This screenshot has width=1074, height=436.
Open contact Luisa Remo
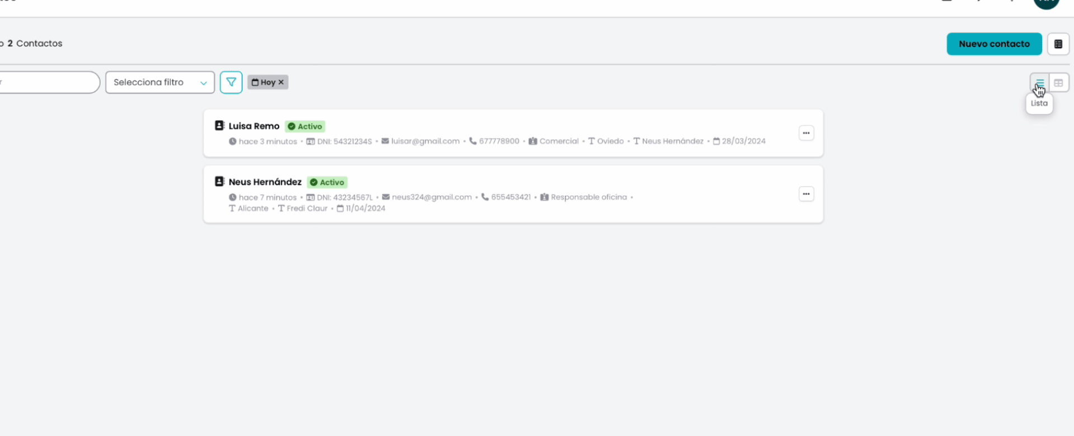(254, 126)
